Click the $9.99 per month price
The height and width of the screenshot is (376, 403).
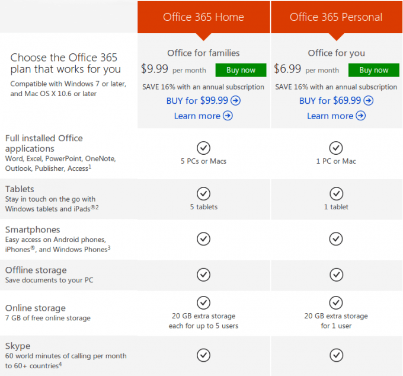(x=174, y=69)
